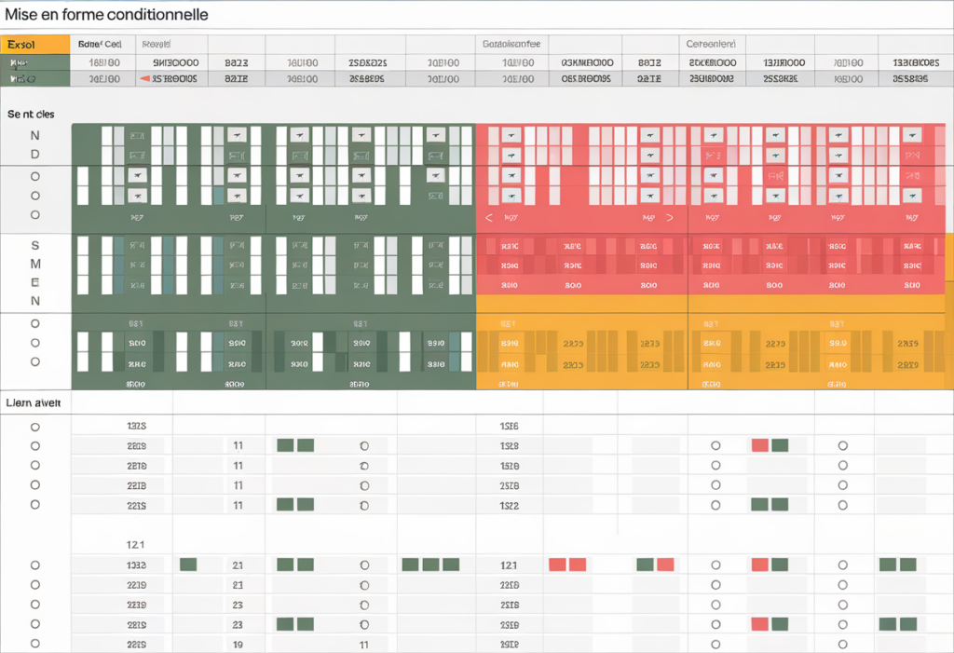Image resolution: width=954 pixels, height=653 pixels.
Task: Click the left chevron in the red panel
Action: [489, 218]
